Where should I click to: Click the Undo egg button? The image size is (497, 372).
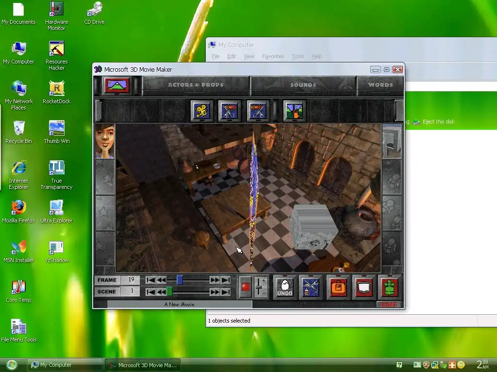coord(284,287)
